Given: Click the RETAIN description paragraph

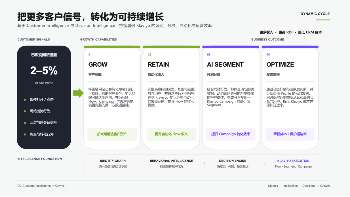Looking at the screenshot, I should tap(171, 97).
